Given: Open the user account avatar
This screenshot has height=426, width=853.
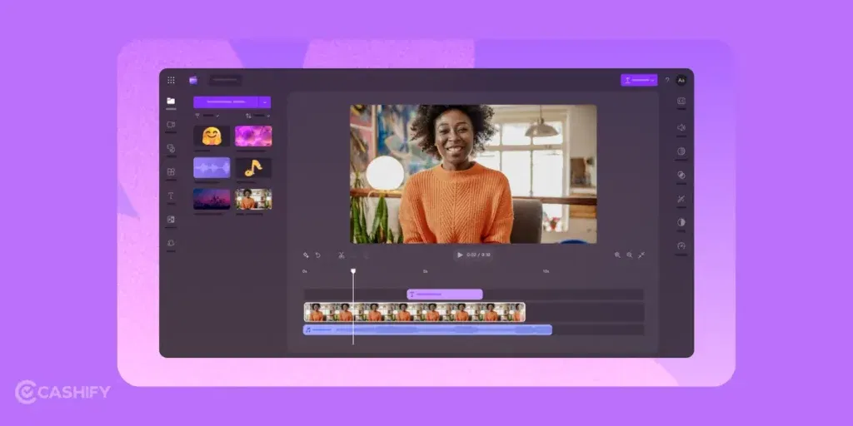Looking at the screenshot, I should [x=681, y=81].
